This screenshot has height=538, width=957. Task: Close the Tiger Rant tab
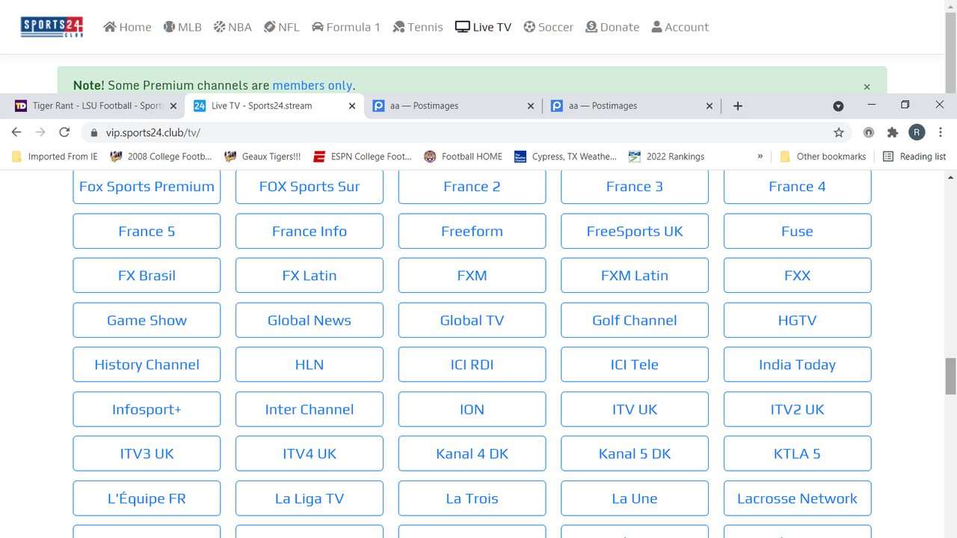coord(173,106)
